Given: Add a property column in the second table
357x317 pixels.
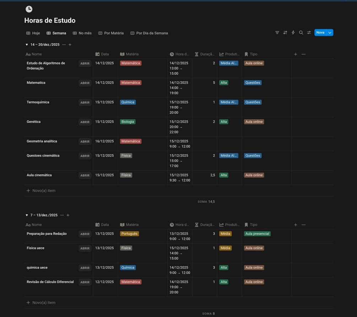Looking at the screenshot, I should 296,225.
